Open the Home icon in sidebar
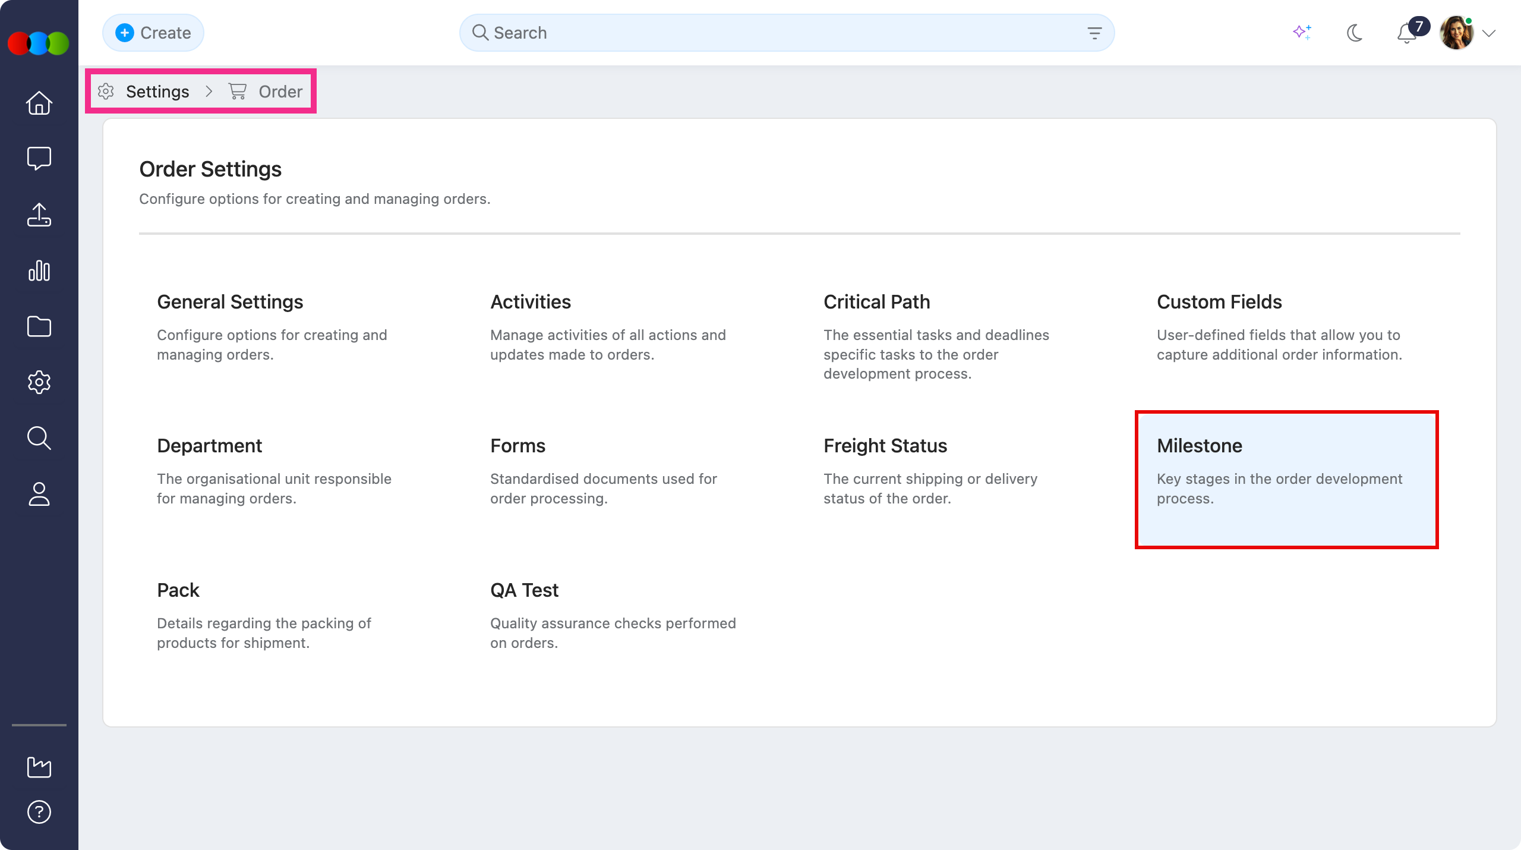Screen dimensions: 1521x850 39,103
